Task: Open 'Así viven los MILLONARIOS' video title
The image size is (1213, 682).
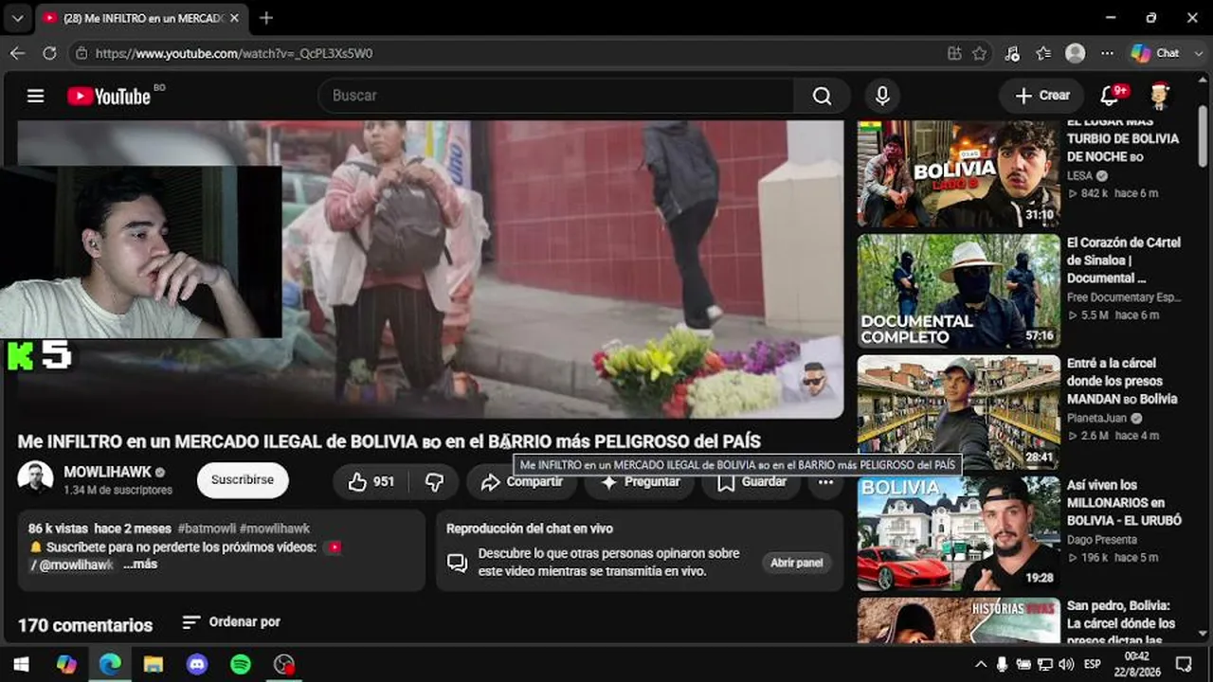Action: [1124, 502]
